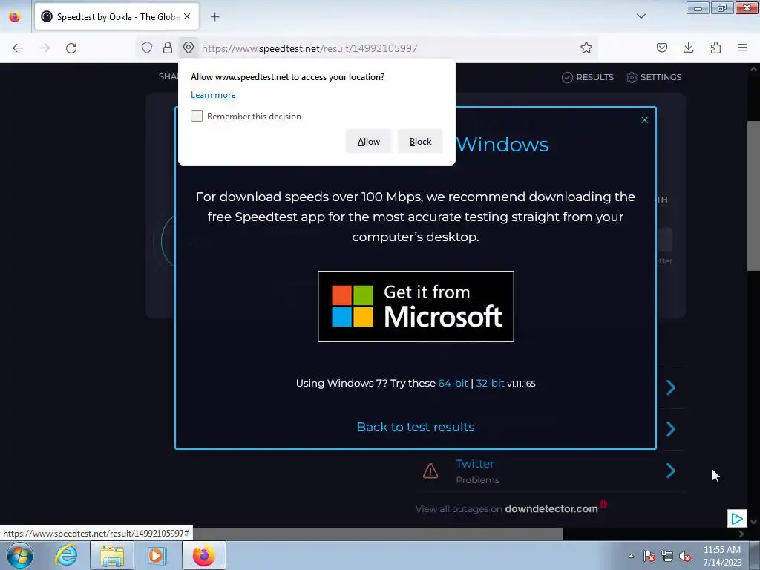Click the location permission icon in address bar
The height and width of the screenshot is (570, 760).
click(x=189, y=47)
